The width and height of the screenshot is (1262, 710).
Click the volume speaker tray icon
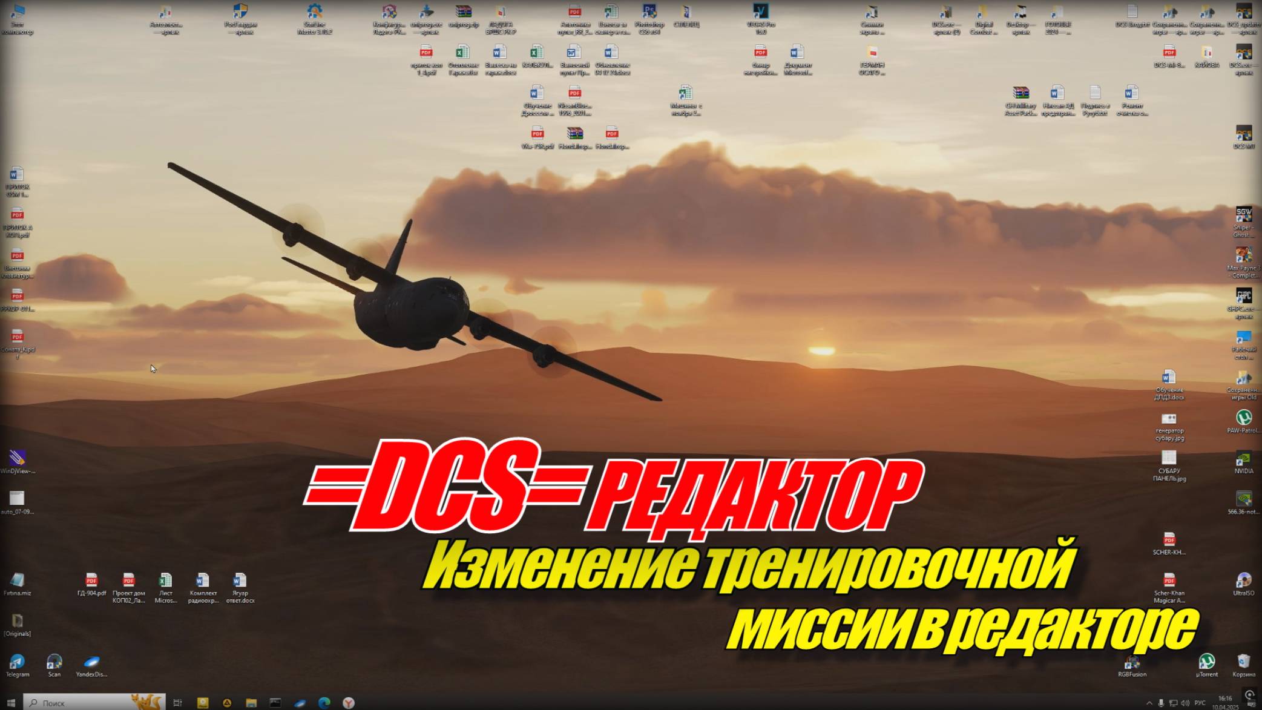[x=1185, y=703]
